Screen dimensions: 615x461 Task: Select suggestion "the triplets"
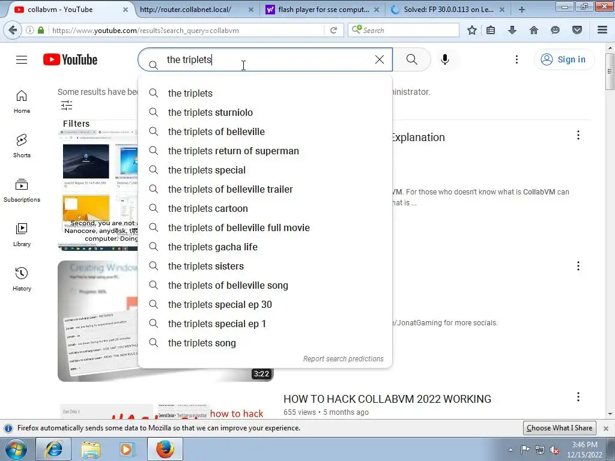[265, 93]
